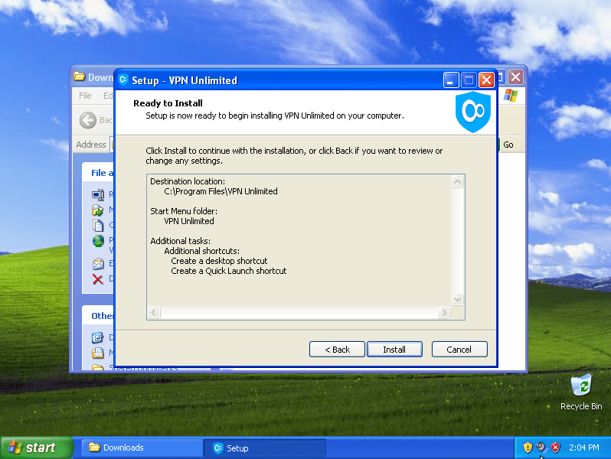Click the taskbar clock showing 2:04 PM

(583, 448)
